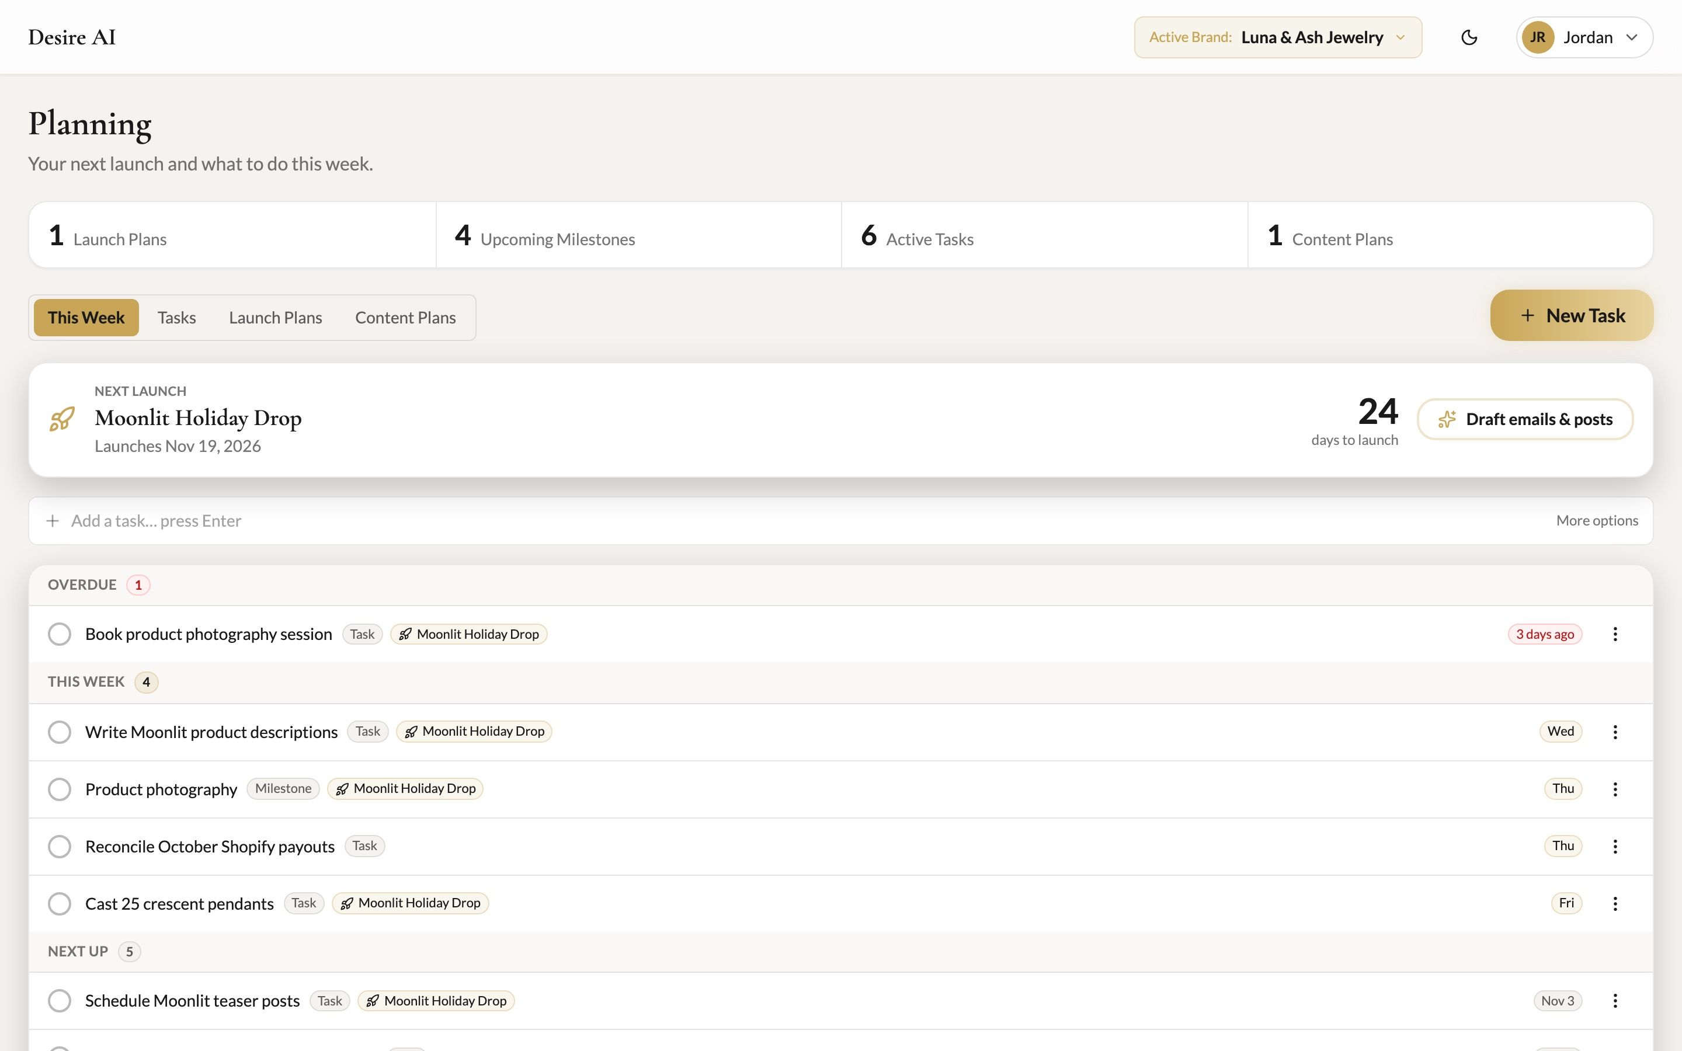The image size is (1682, 1051).
Task: Mark Schedule Moonlit teaser posts done
Action: point(60,1000)
